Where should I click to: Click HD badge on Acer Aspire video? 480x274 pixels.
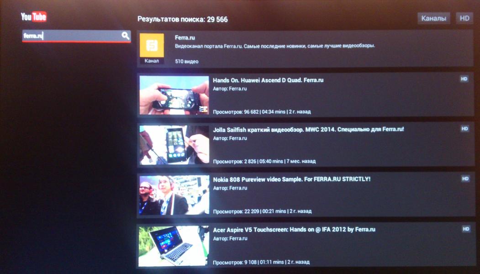[x=466, y=229]
